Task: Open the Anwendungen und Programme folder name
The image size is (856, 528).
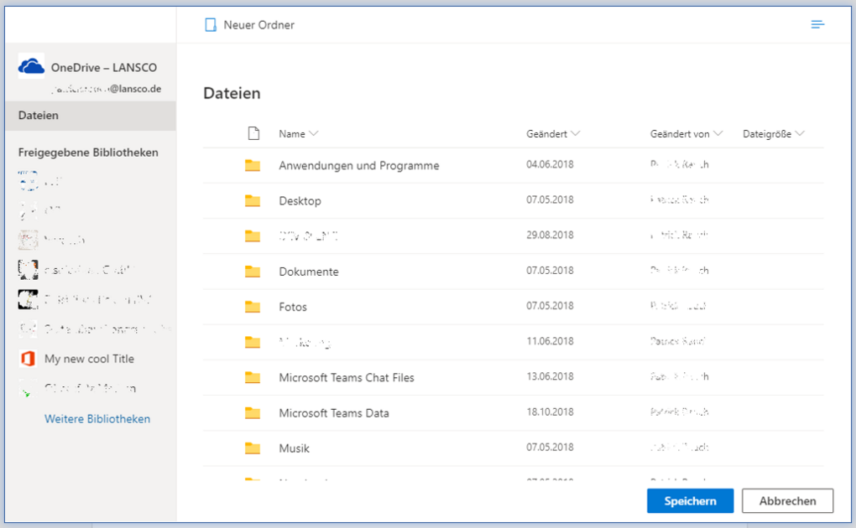Action: [358, 166]
